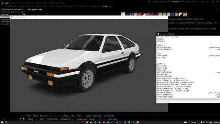Select the bright red skin swatch

pos(140,14)
